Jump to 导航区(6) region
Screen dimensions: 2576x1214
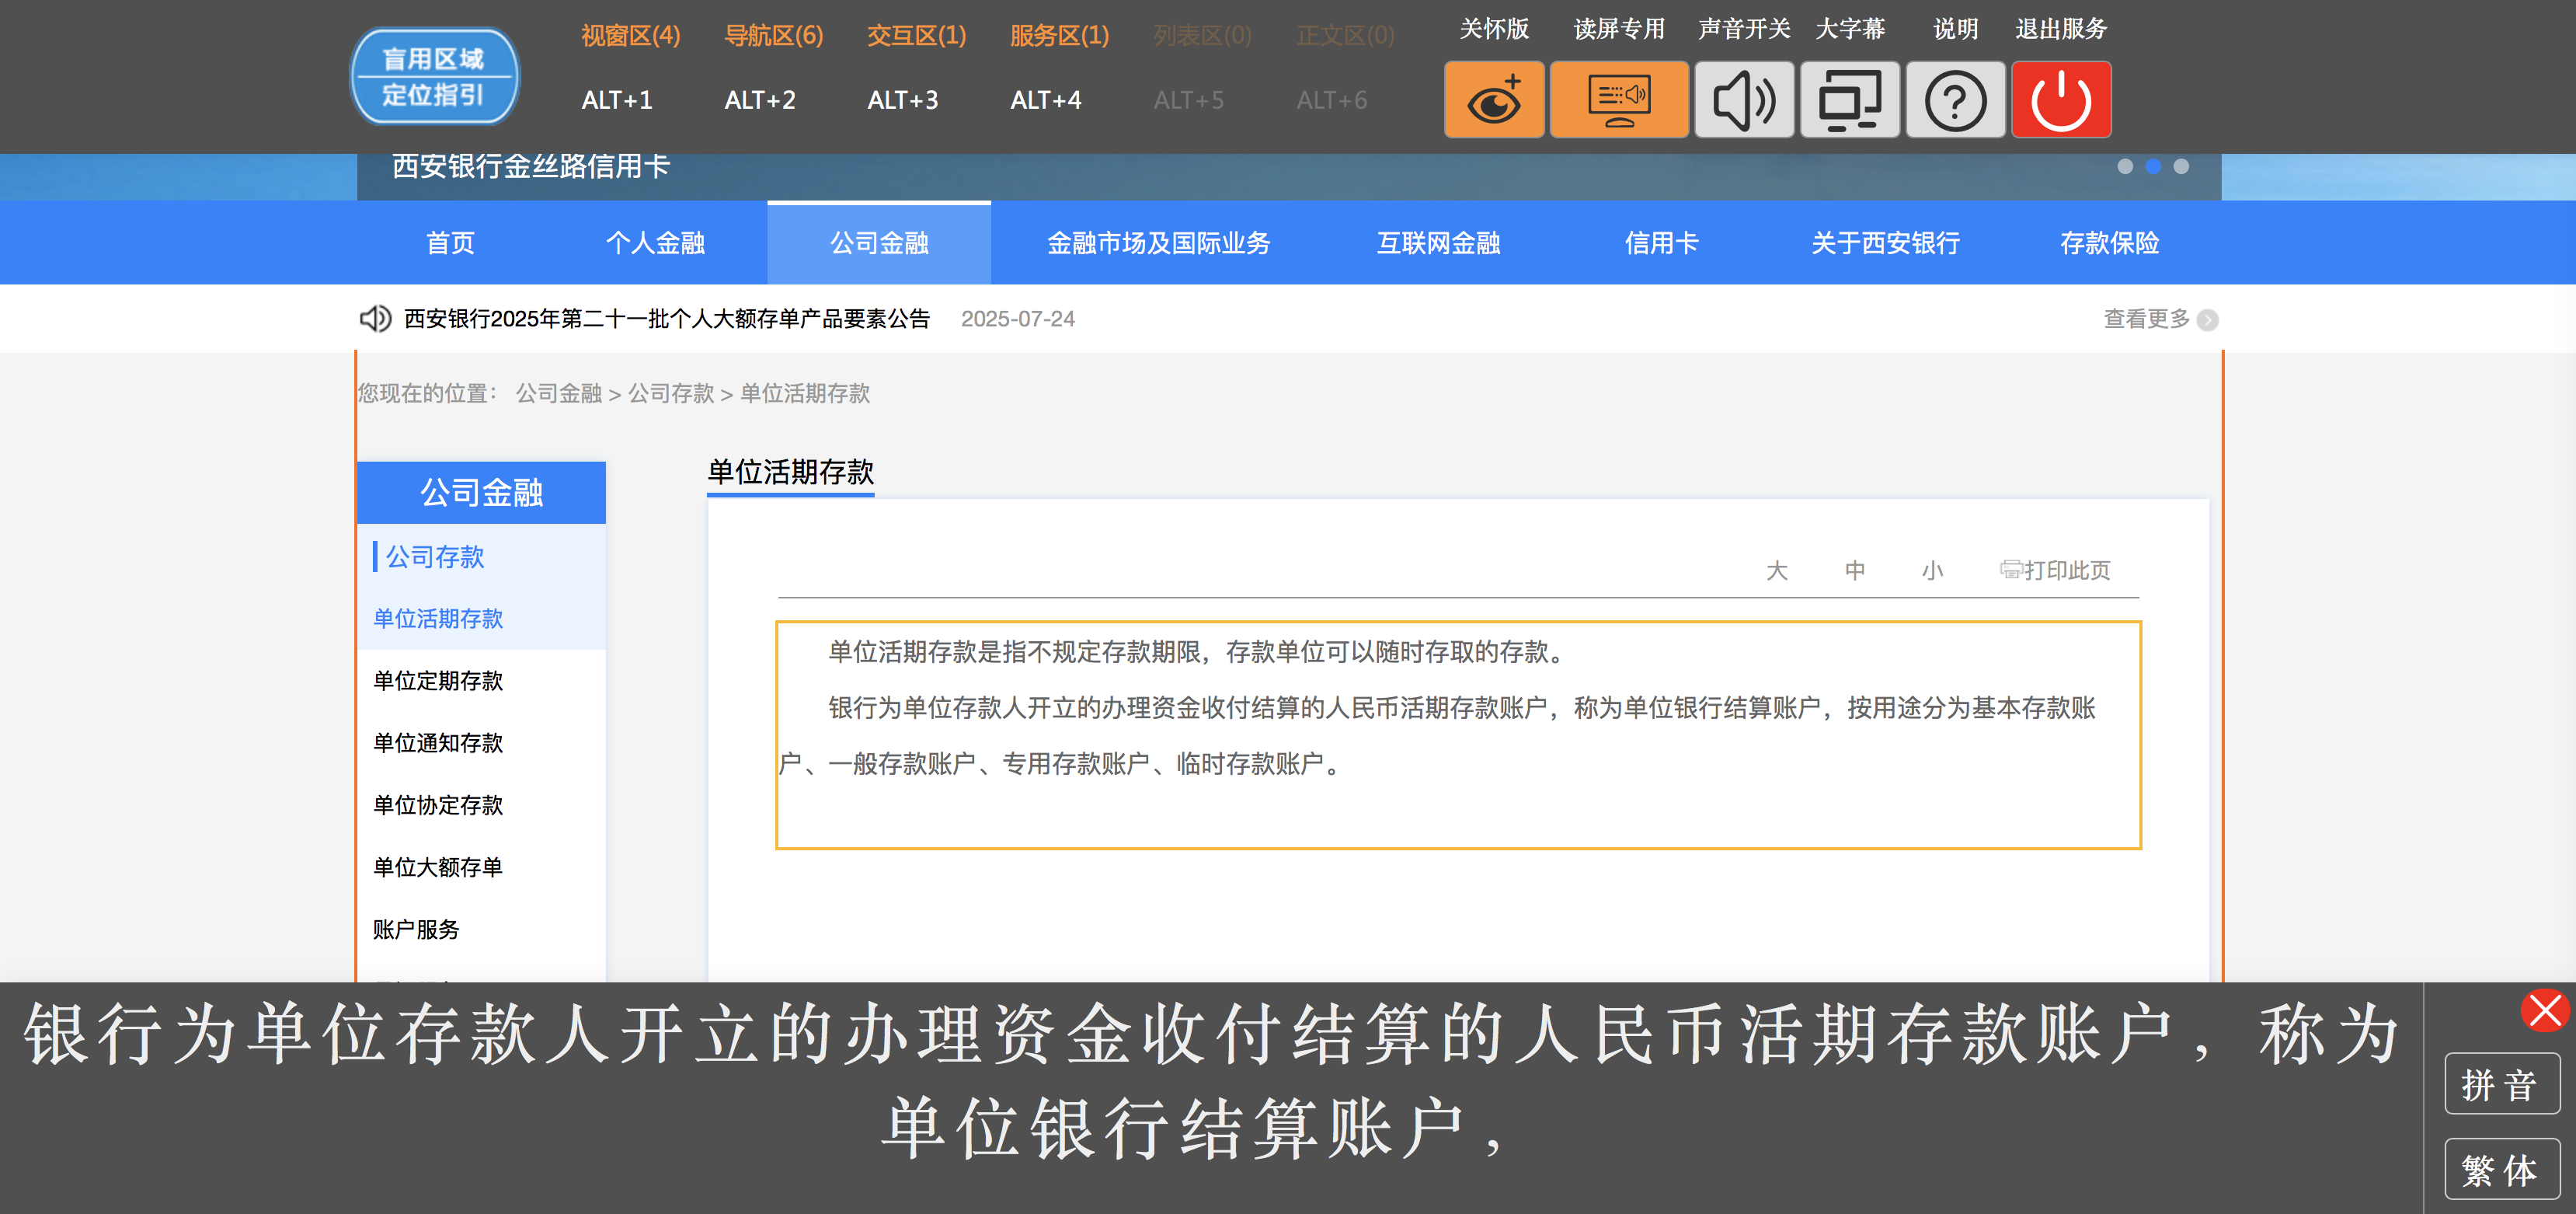click(773, 36)
